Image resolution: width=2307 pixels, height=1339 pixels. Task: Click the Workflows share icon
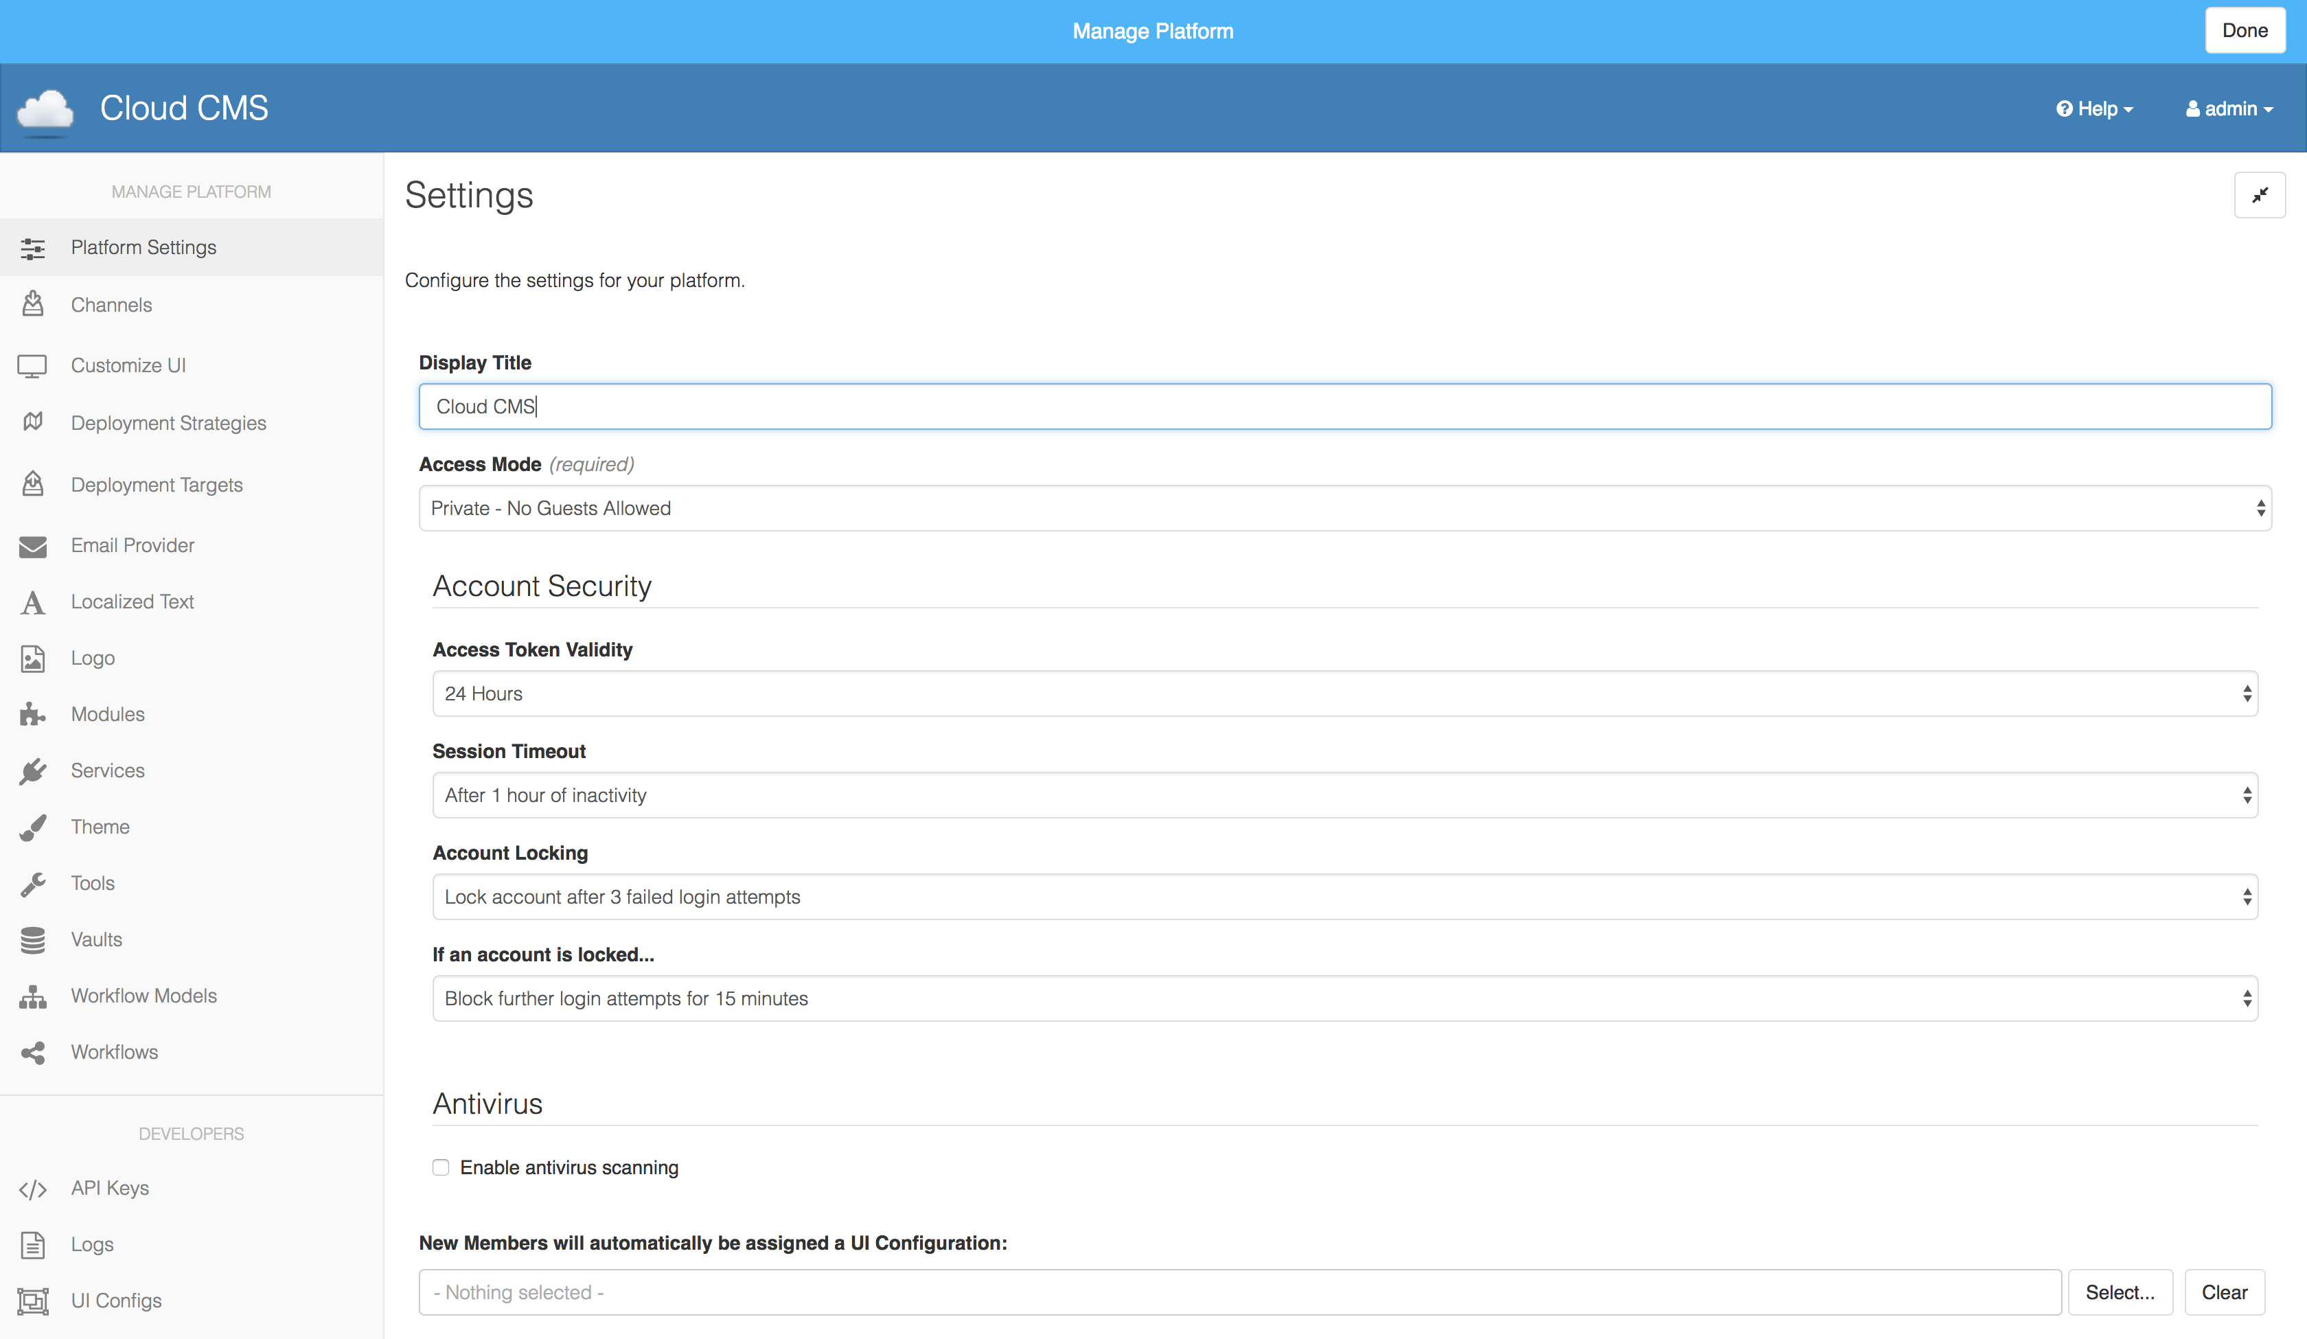click(x=33, y=1053)
